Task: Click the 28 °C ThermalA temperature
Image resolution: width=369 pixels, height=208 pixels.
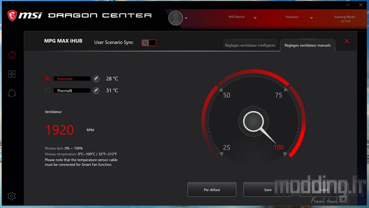Action: 112,79
